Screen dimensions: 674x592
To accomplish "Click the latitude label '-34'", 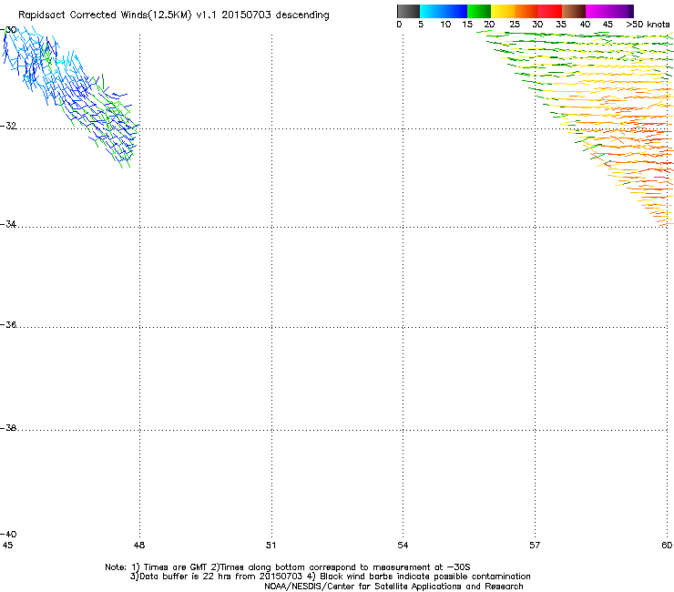I will click(x=8, y=224).
